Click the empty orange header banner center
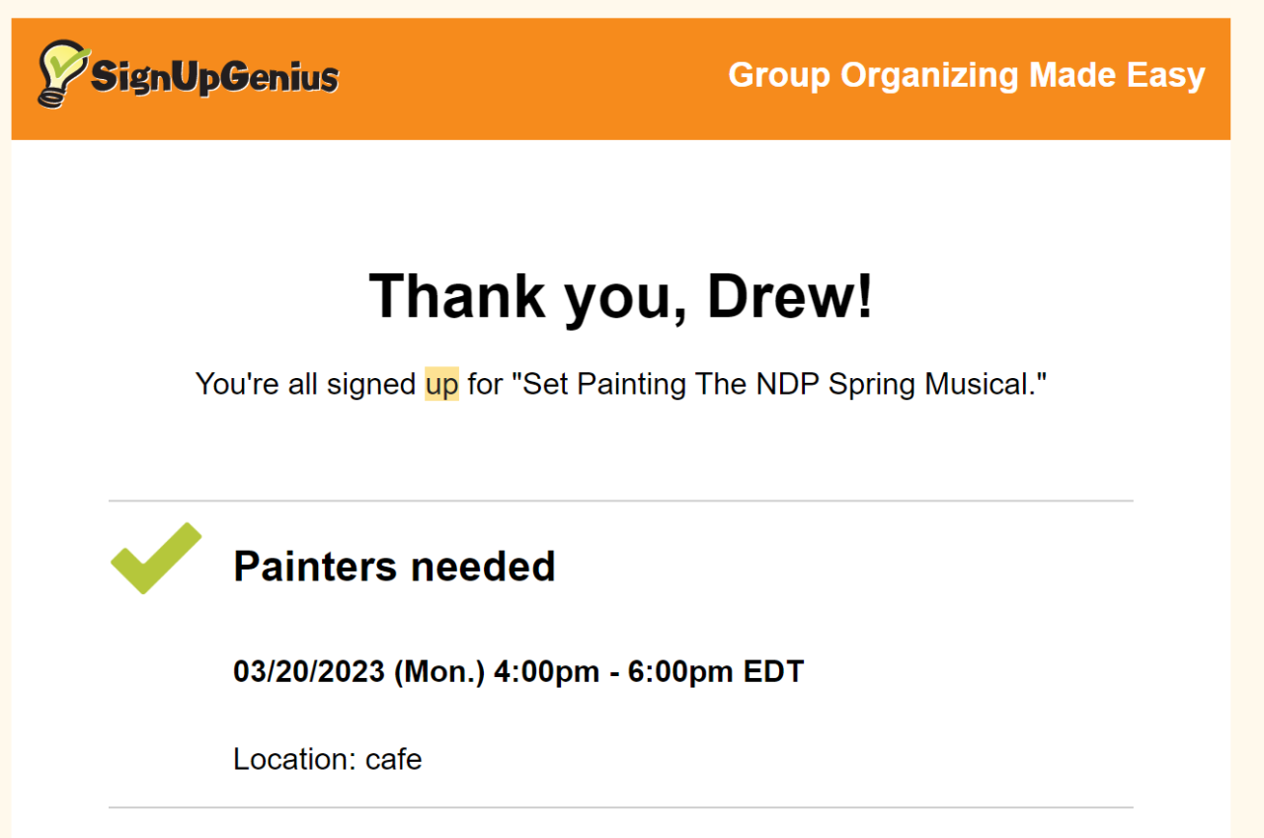 tap(533, 79)
